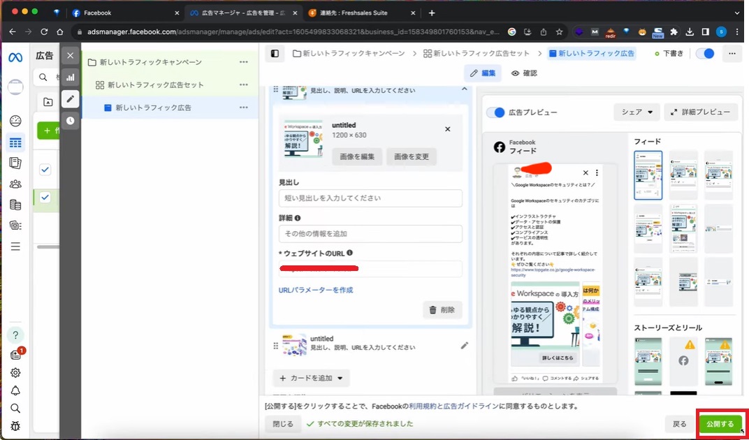Open more options for 新しいトラフィックキャンペーン
Screen dimensions: 749x440
point(243,62)
